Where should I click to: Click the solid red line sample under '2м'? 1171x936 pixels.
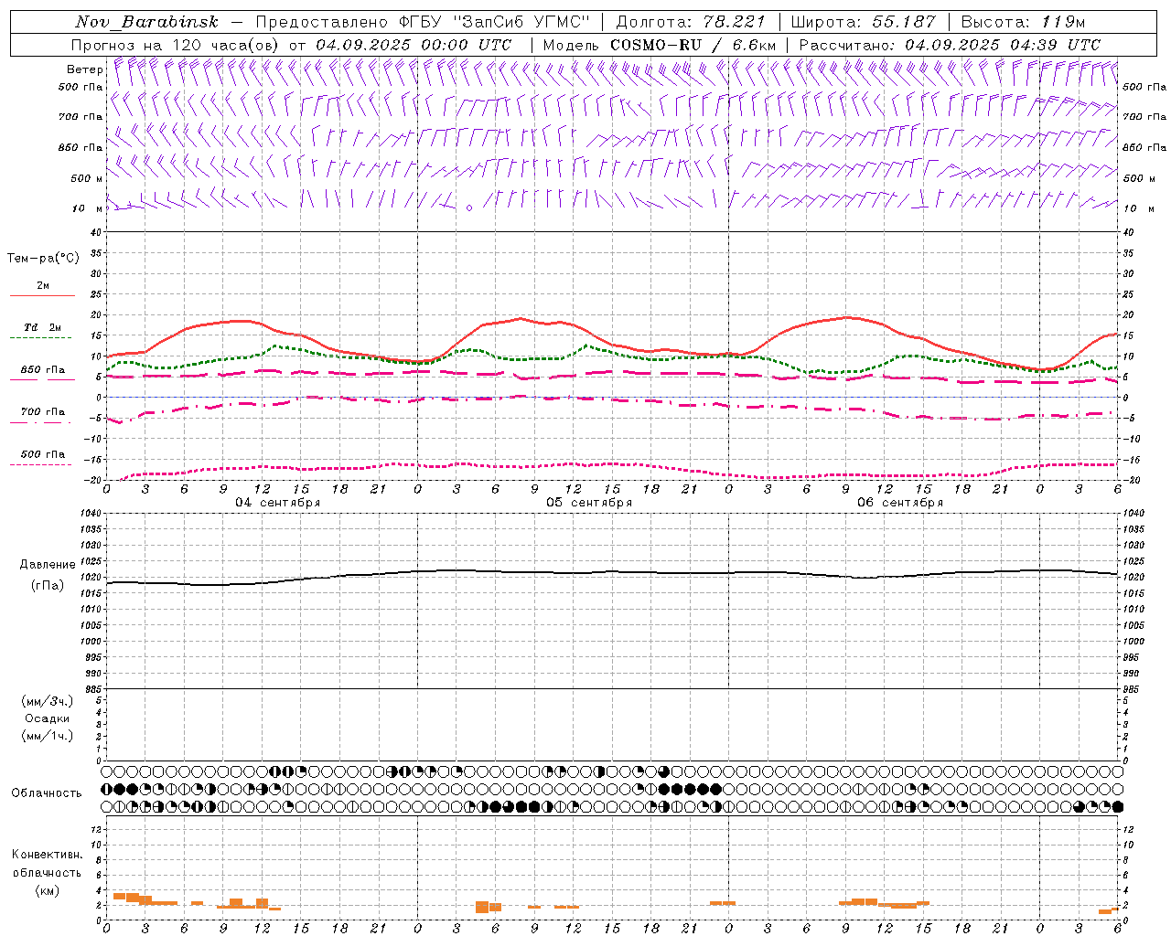pyautogui.click(x=42, y=296)
